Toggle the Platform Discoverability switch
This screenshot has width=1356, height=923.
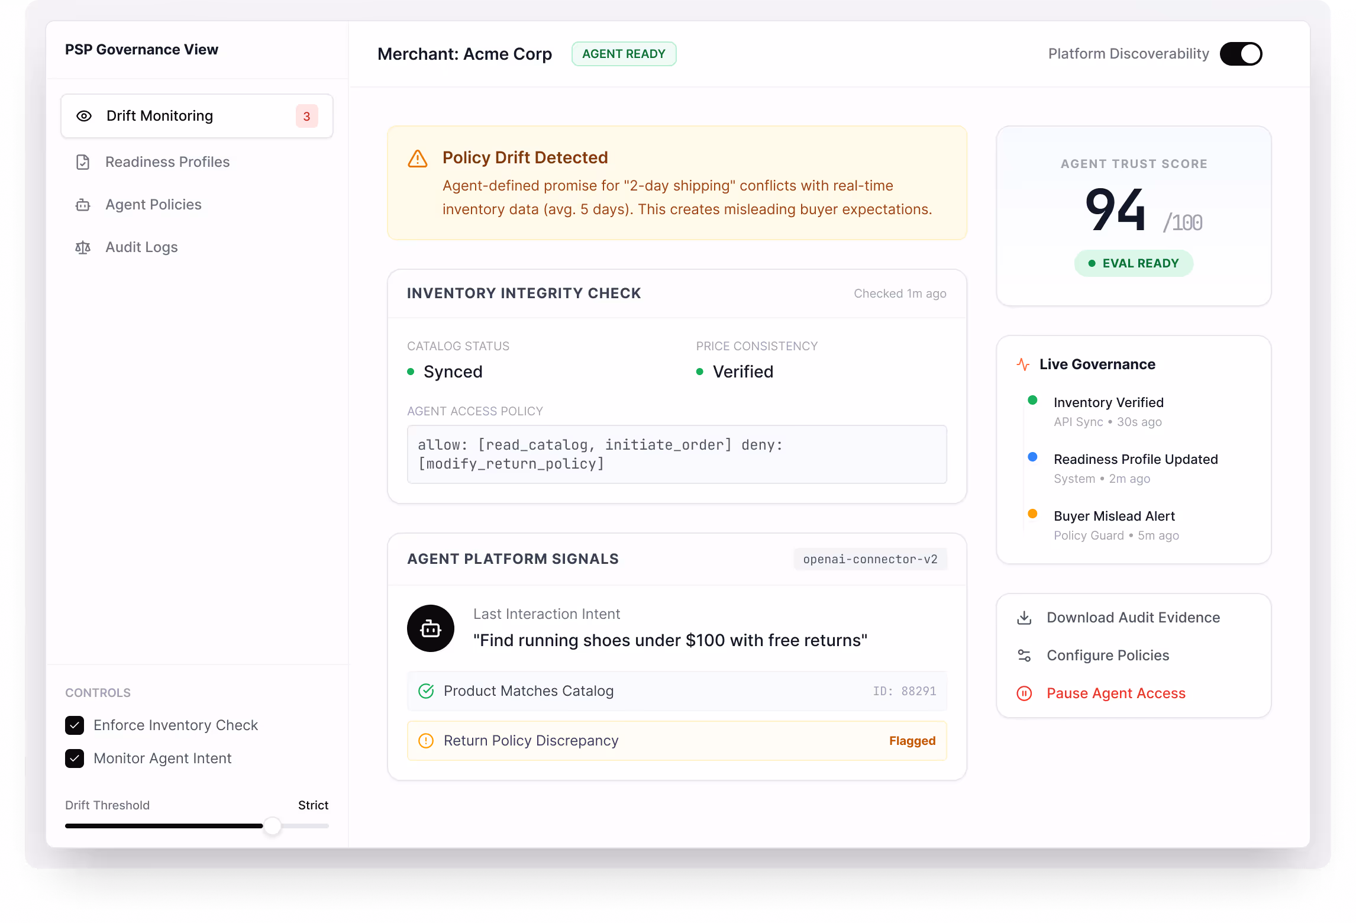pos(1241,54)
